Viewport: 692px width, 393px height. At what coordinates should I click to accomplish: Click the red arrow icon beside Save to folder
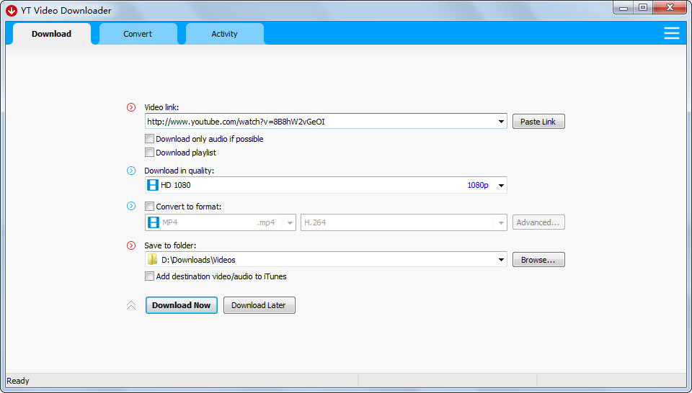point(131,245)
